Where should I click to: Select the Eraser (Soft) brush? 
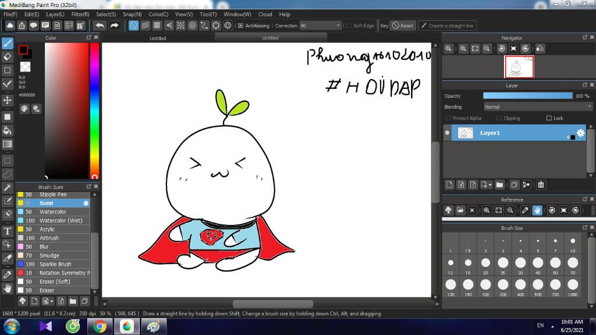click(x=53, y=281)
